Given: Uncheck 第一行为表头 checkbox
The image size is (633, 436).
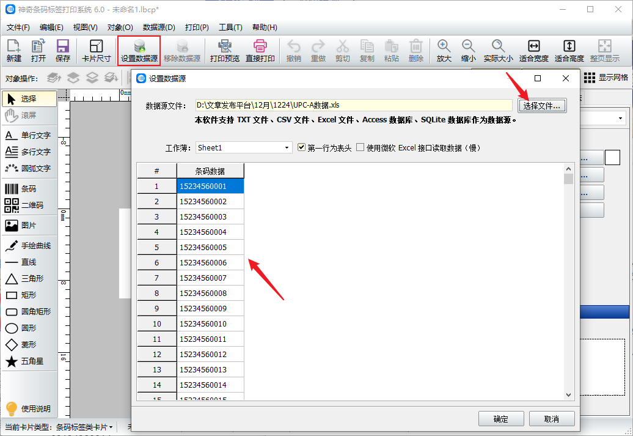Looking at the screenshot, I should (x=301, y=147).
